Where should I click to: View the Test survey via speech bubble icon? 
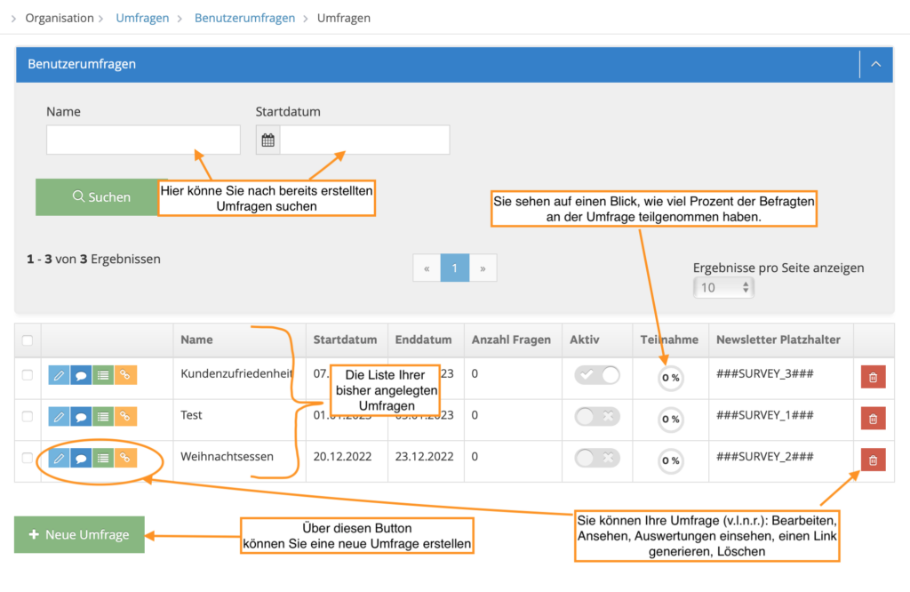point(81,417)
